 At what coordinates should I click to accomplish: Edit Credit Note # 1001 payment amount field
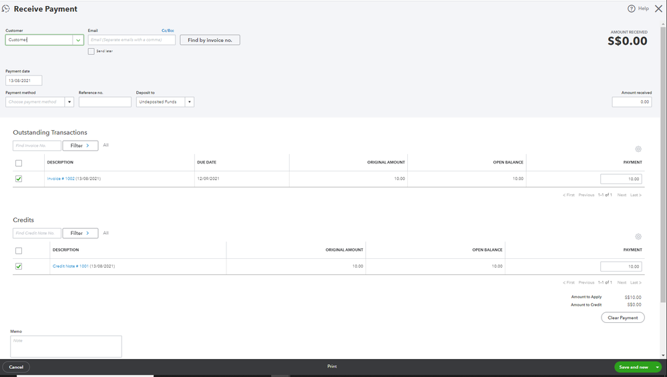click(621, 266)
